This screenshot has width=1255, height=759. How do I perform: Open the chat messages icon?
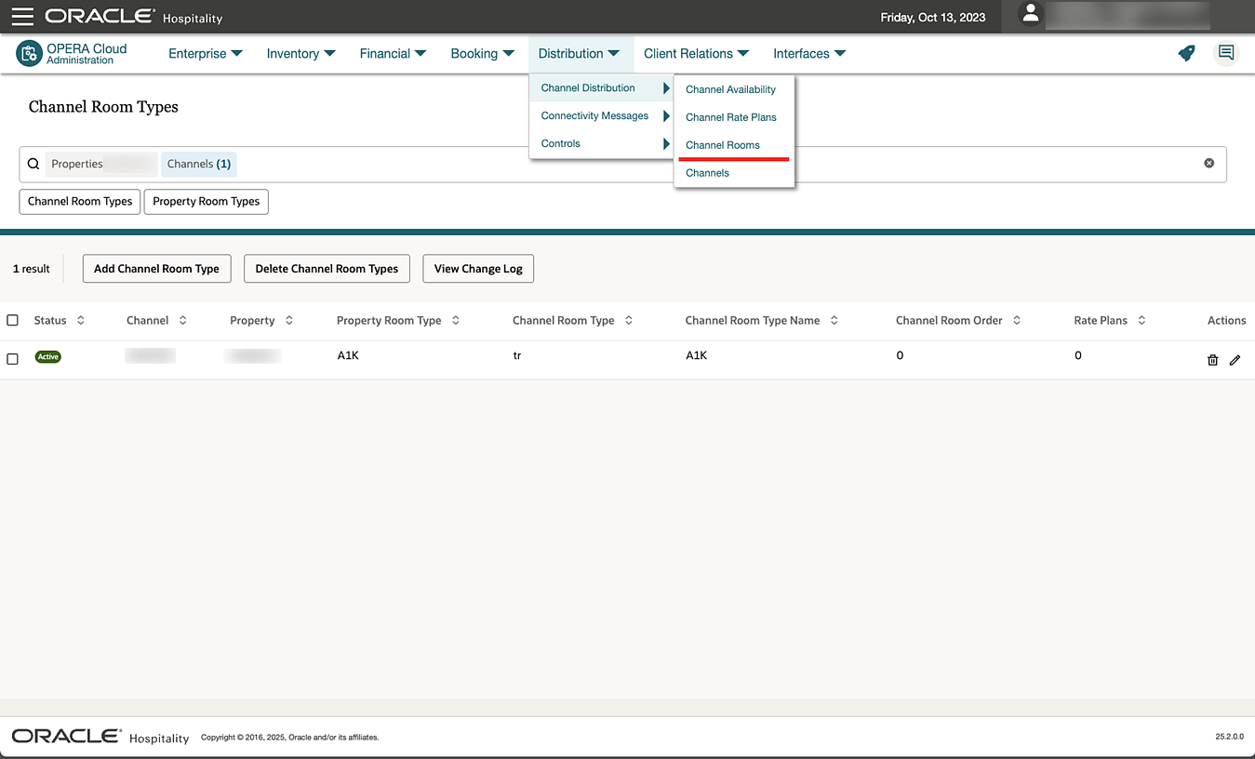coord(1226,53)
